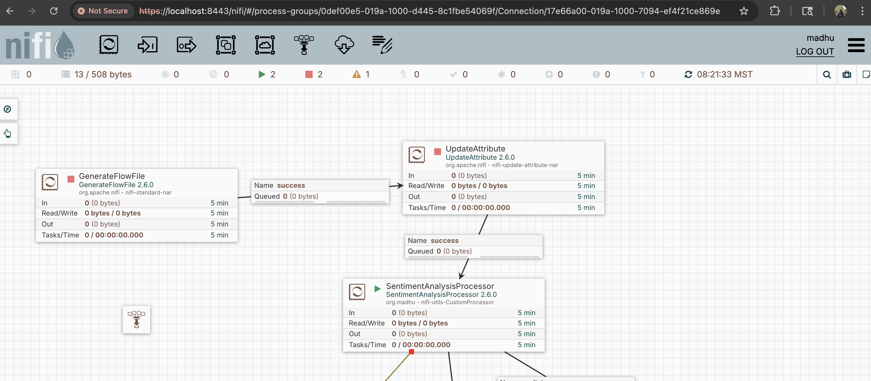Select the Input Port toolbar icon
The height and width of the screenshot is (381, 871).
(x=148, y=45)
